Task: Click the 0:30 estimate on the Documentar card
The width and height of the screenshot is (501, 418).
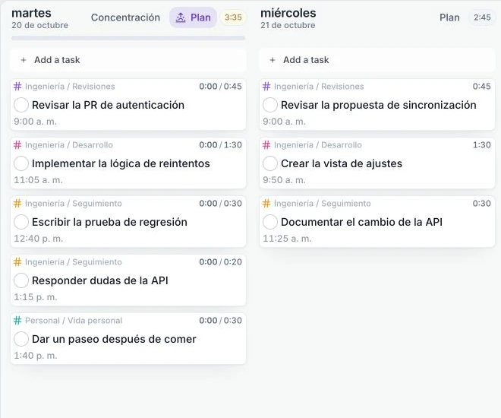Action: tap(482, 204)
